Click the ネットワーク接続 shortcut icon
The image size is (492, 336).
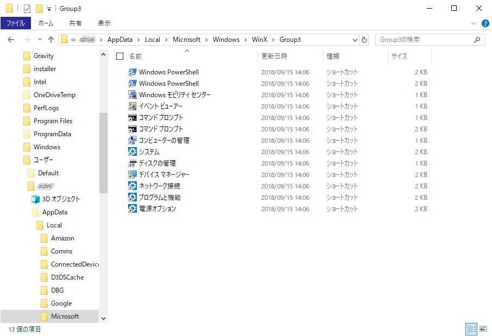click(133, 186)
